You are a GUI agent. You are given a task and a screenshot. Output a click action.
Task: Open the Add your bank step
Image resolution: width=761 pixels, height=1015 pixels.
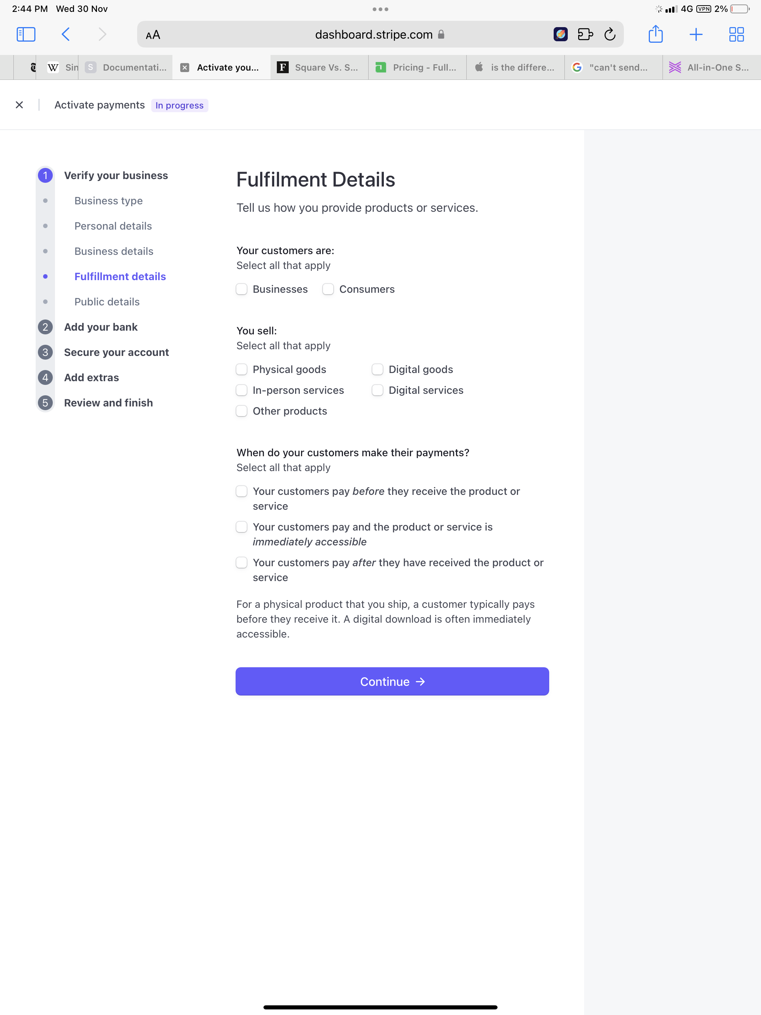pyautogui.click(x=101, y=327)
